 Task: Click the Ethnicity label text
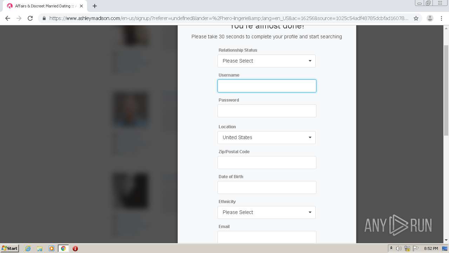(227, 201)
